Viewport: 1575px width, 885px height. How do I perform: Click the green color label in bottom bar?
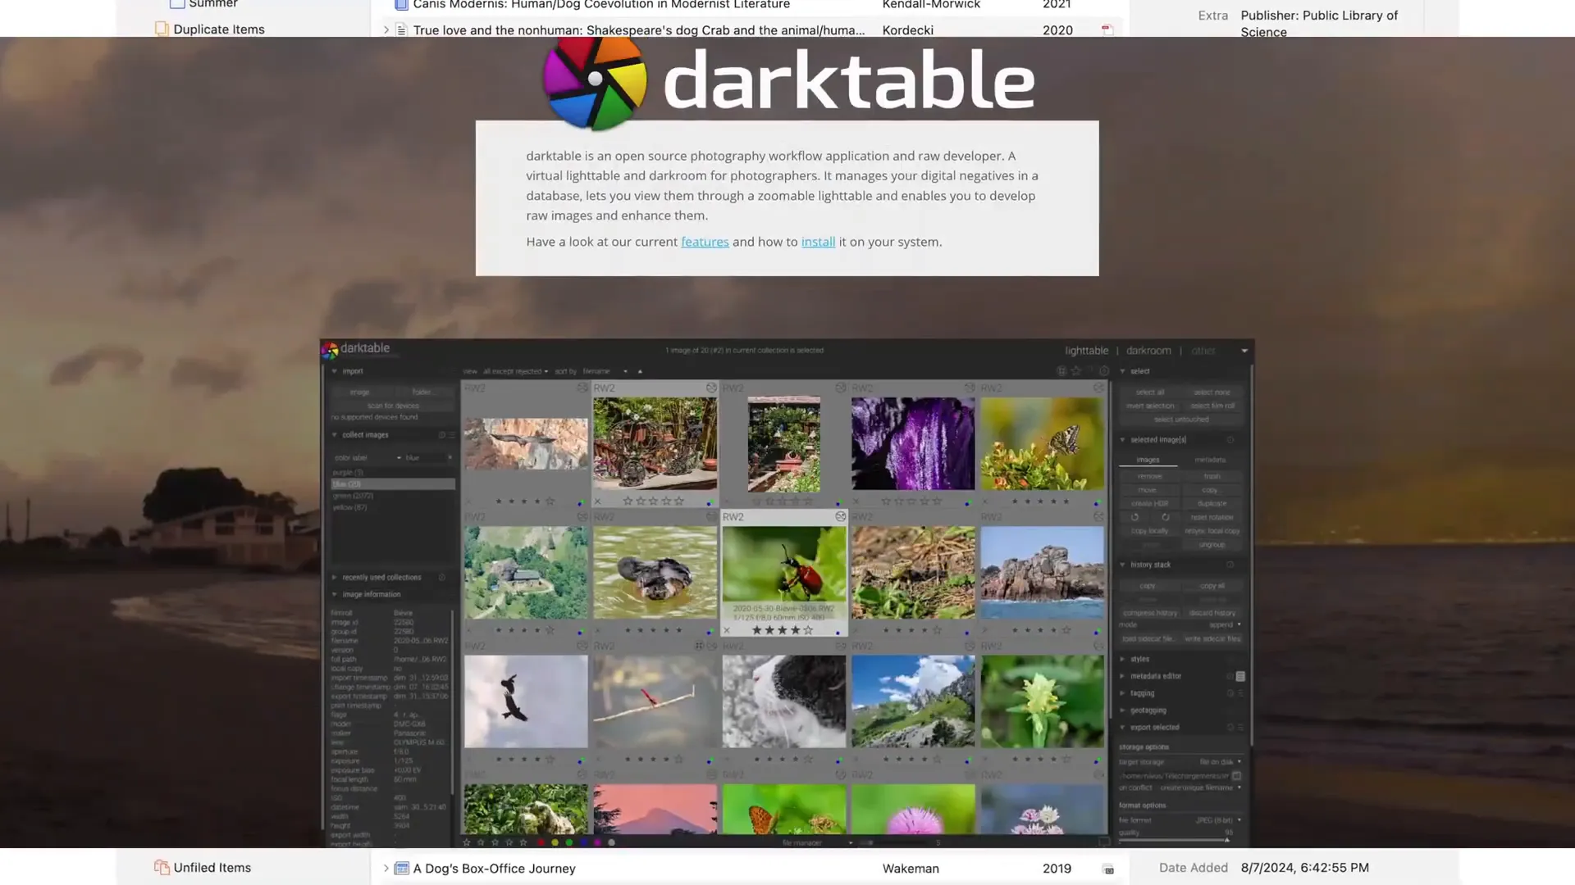(569, 842)
